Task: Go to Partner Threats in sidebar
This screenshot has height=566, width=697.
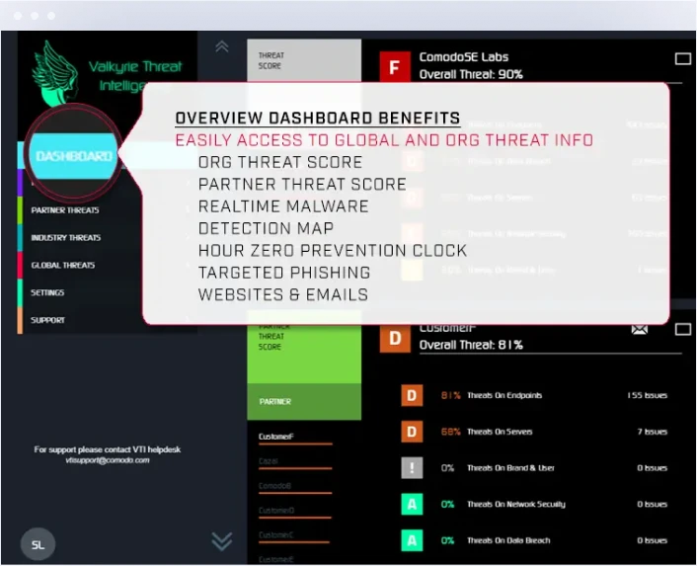Action: (64, 210)
